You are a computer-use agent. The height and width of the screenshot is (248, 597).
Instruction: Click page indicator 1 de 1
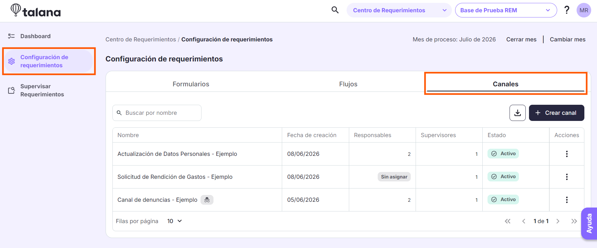coord(541,221)
